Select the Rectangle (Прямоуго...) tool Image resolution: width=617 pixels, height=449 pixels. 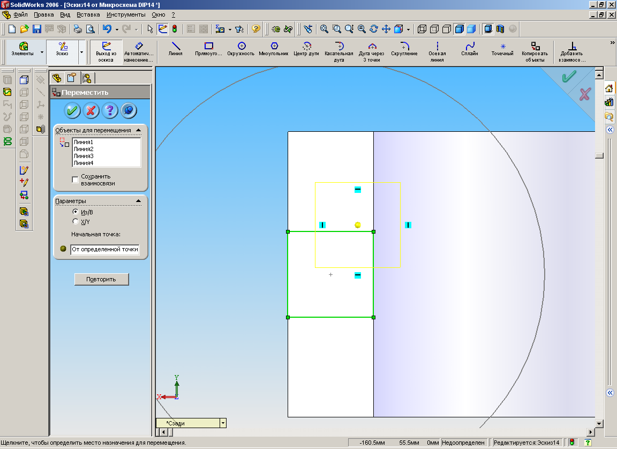click(x=208, y=49)
